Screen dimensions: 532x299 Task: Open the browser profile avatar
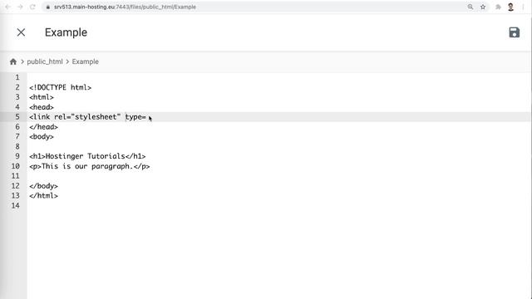(x=510, y=7)
